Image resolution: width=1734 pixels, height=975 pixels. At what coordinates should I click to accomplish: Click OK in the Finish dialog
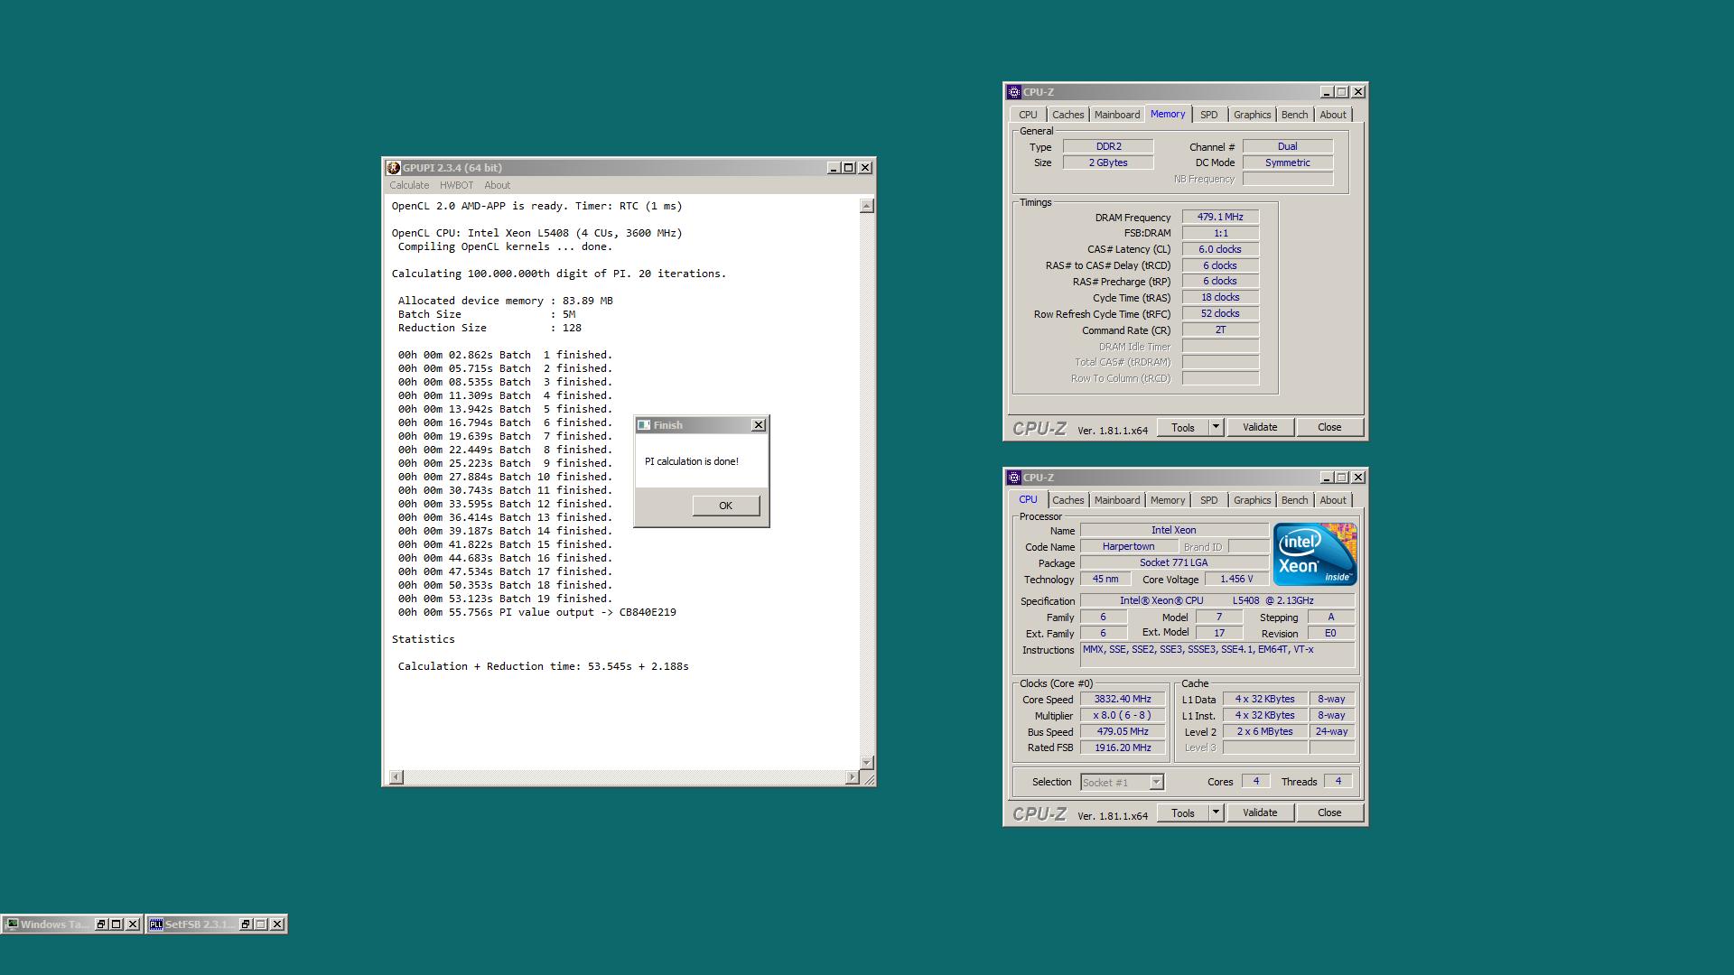pos(726,506)
